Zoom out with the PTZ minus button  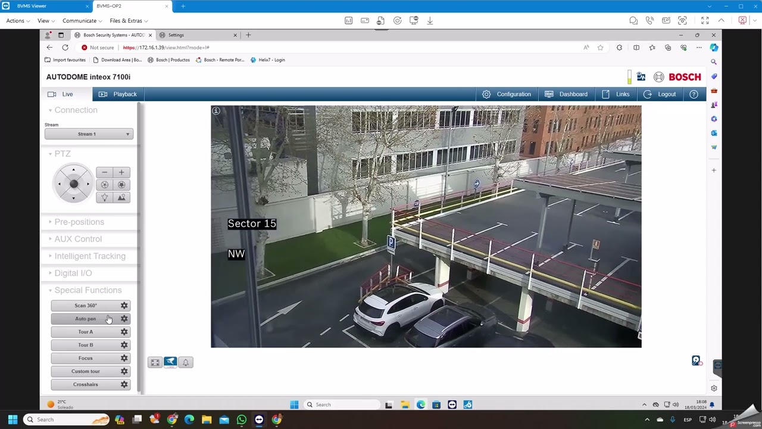[x=104, y=172]
